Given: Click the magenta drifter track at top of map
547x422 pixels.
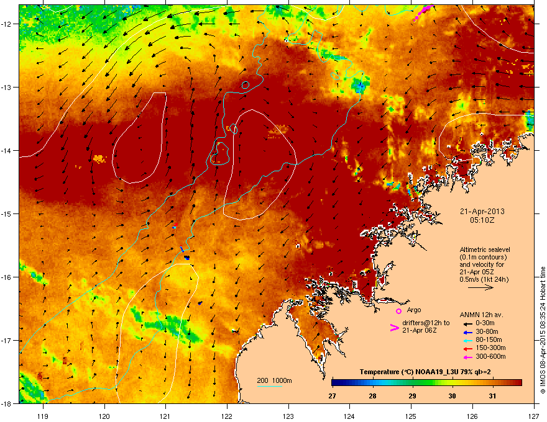Looking at the screenshot, I should tap(423, 12).
